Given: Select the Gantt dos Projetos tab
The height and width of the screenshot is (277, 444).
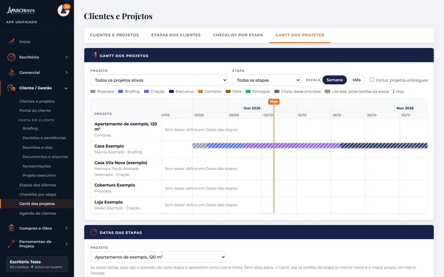Looking at the screenshot, I should (300, 35).
